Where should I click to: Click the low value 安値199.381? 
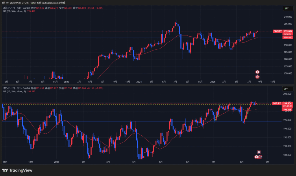pyautogui.click(x=65, y=8)
